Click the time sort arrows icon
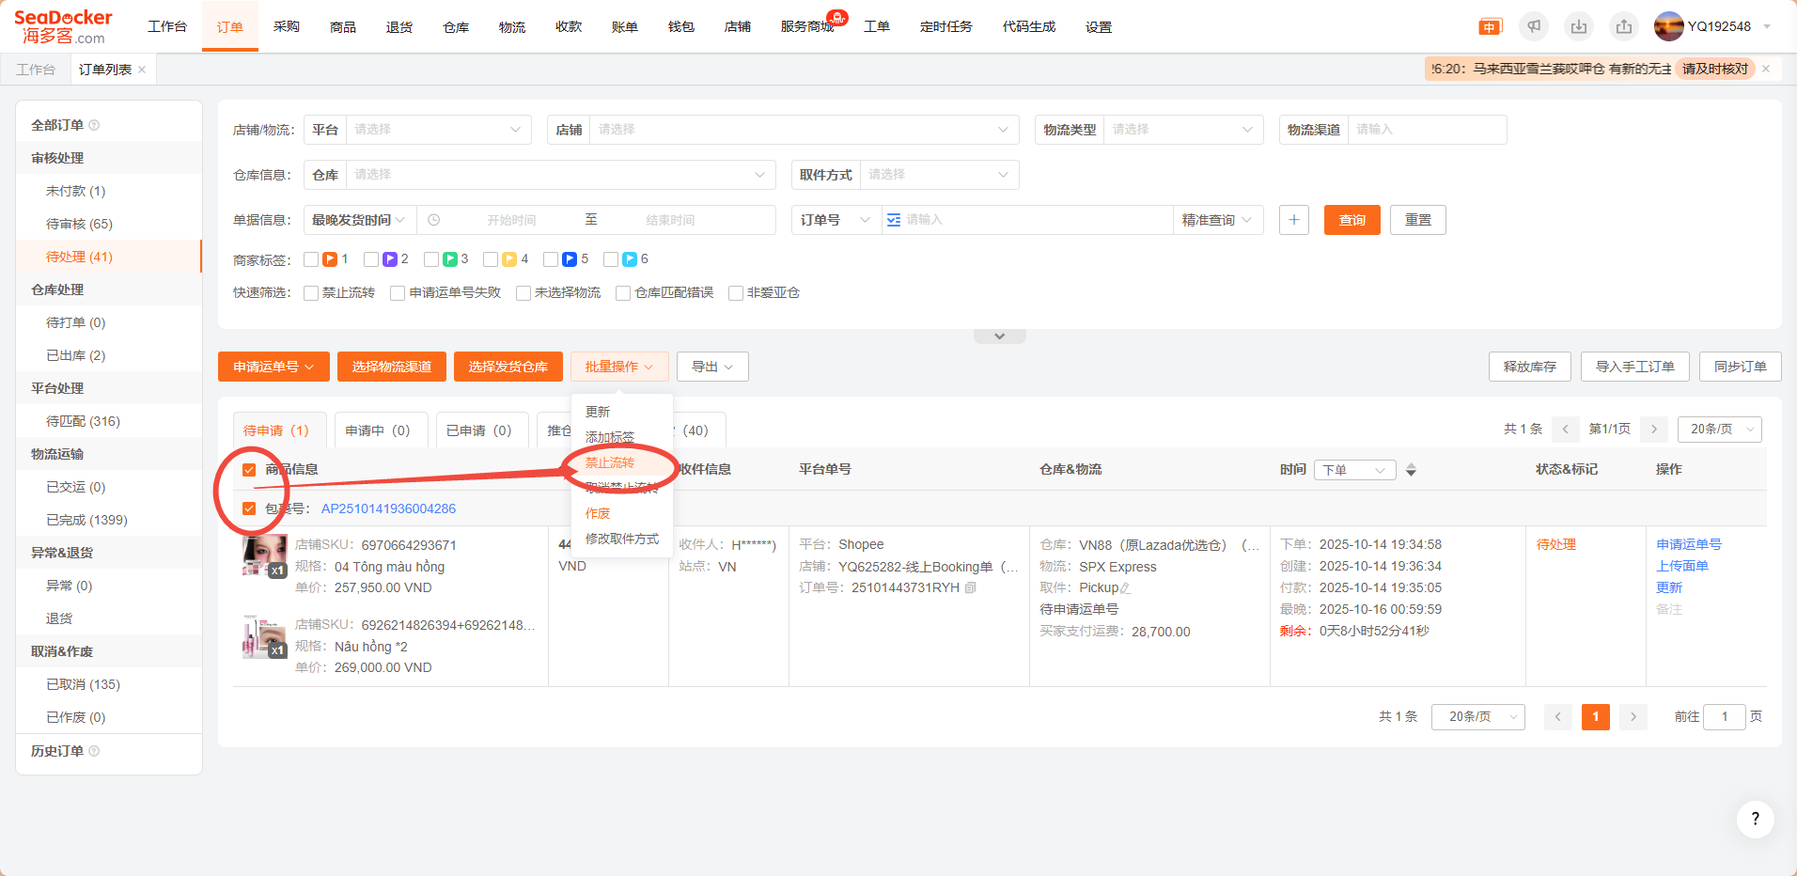This screenshot has width=1797, height=876. [1411, 470]
